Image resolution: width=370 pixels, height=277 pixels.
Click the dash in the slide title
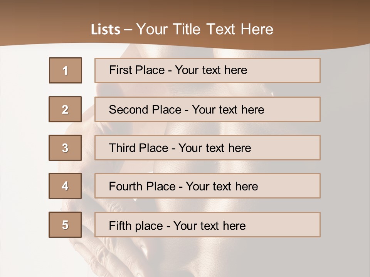point(128,30)
